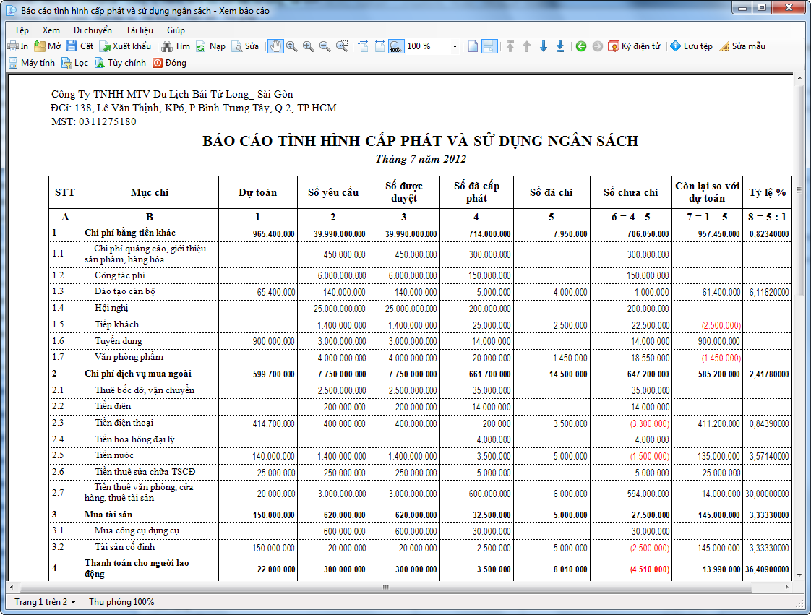811x615 pixels.
Task: Close preview with Đóng button
Action: [x=170, y=63]
